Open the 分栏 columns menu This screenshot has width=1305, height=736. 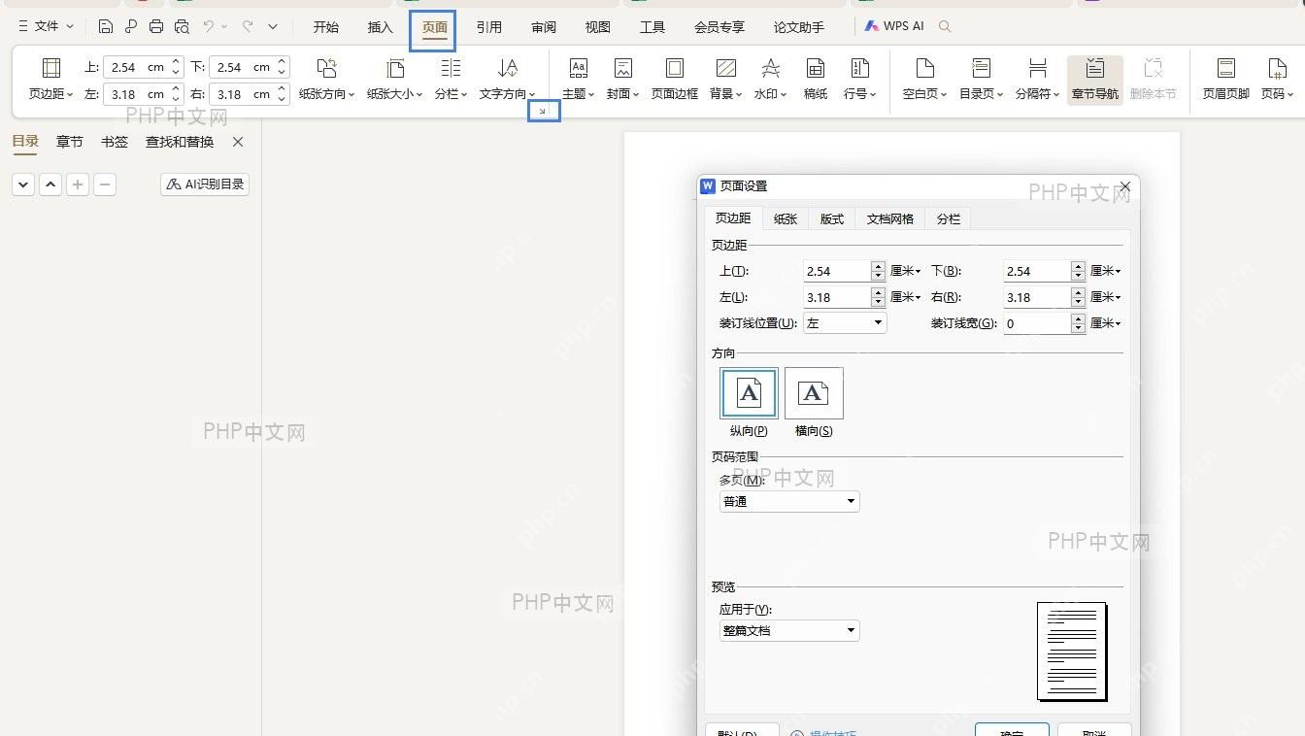click(451, 80)
